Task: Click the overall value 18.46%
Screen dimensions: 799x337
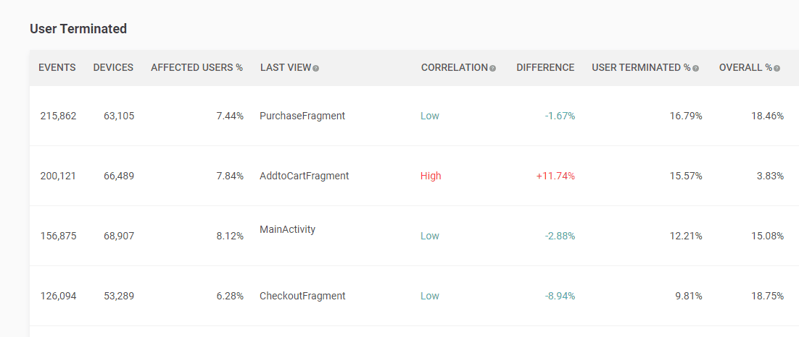Action: pos(767,116)
